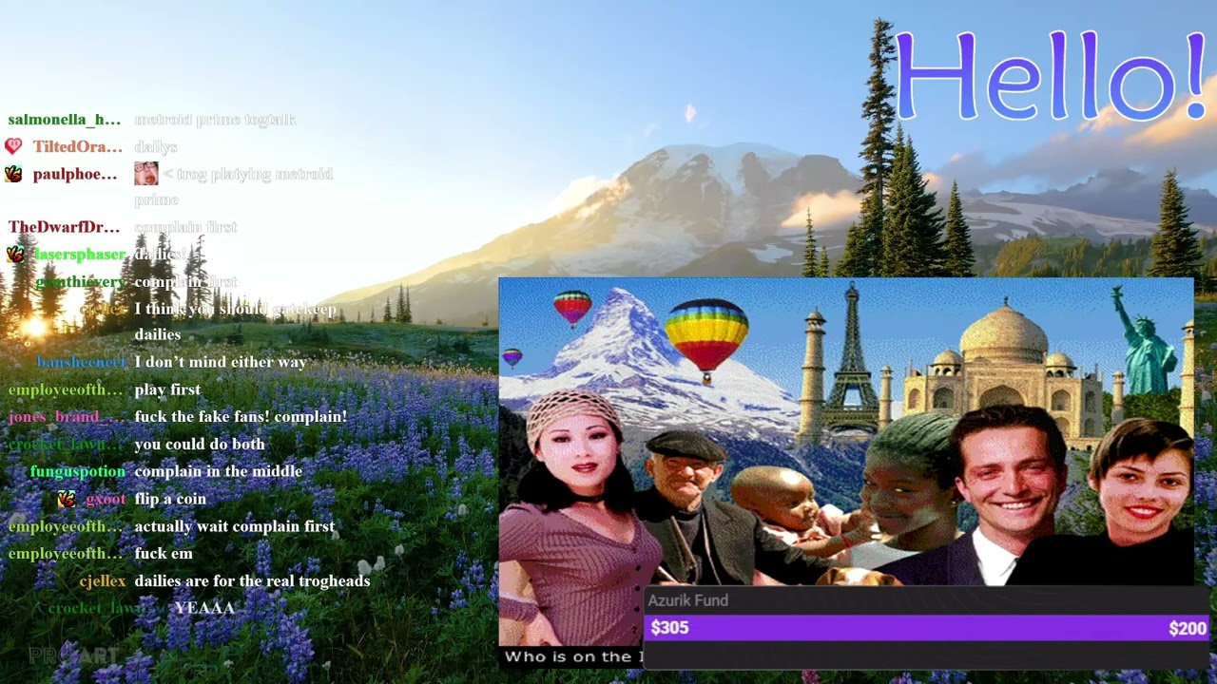Click the gxoot username
This screenshot has height=684, width=1217.
tap(106, 499)
